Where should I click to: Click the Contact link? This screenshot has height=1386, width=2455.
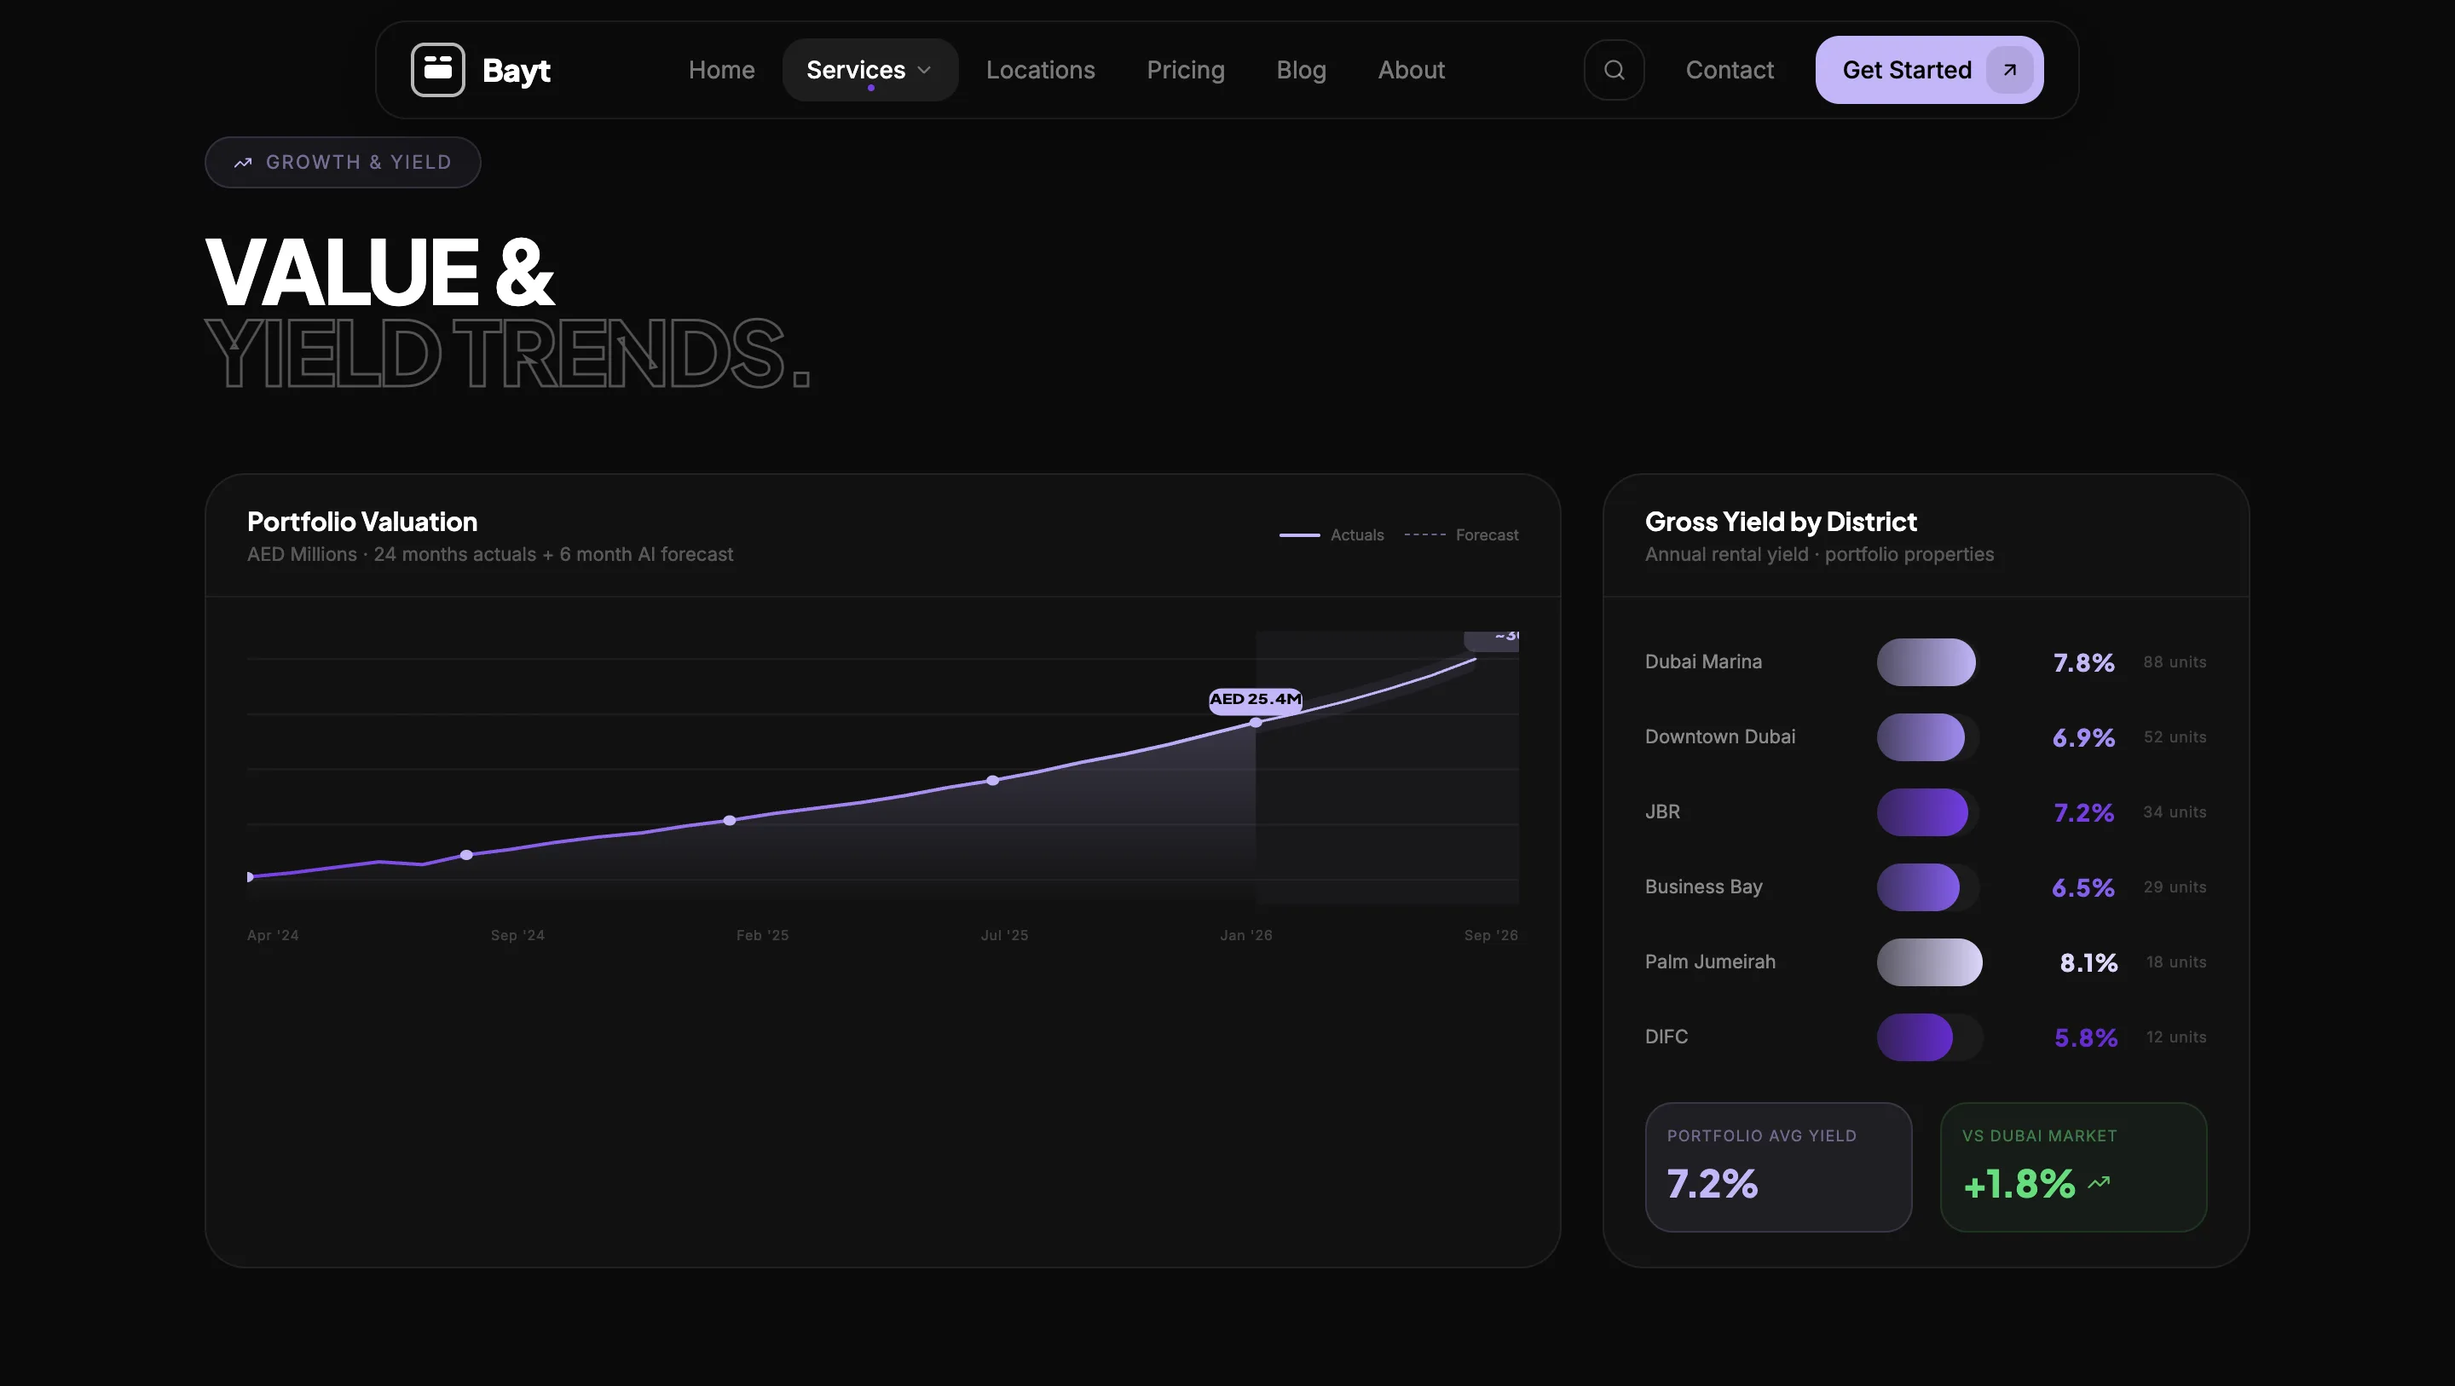1729,70
